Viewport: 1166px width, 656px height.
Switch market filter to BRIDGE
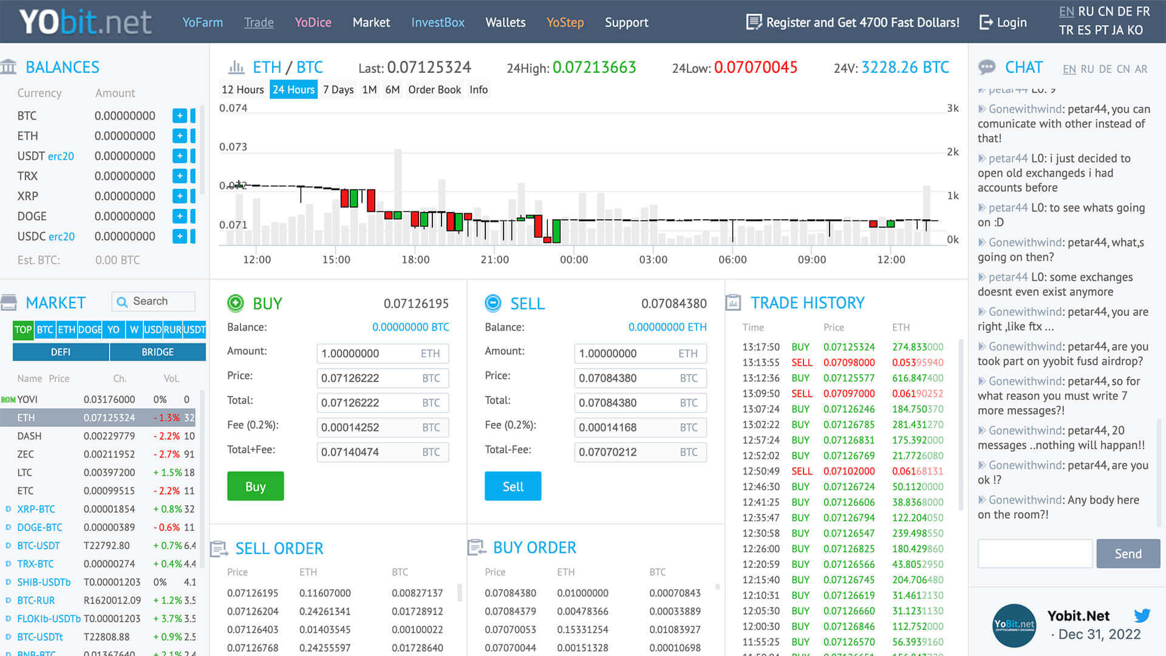[x=157, y=352]
